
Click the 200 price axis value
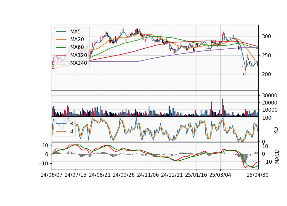(x=266, y=74)
